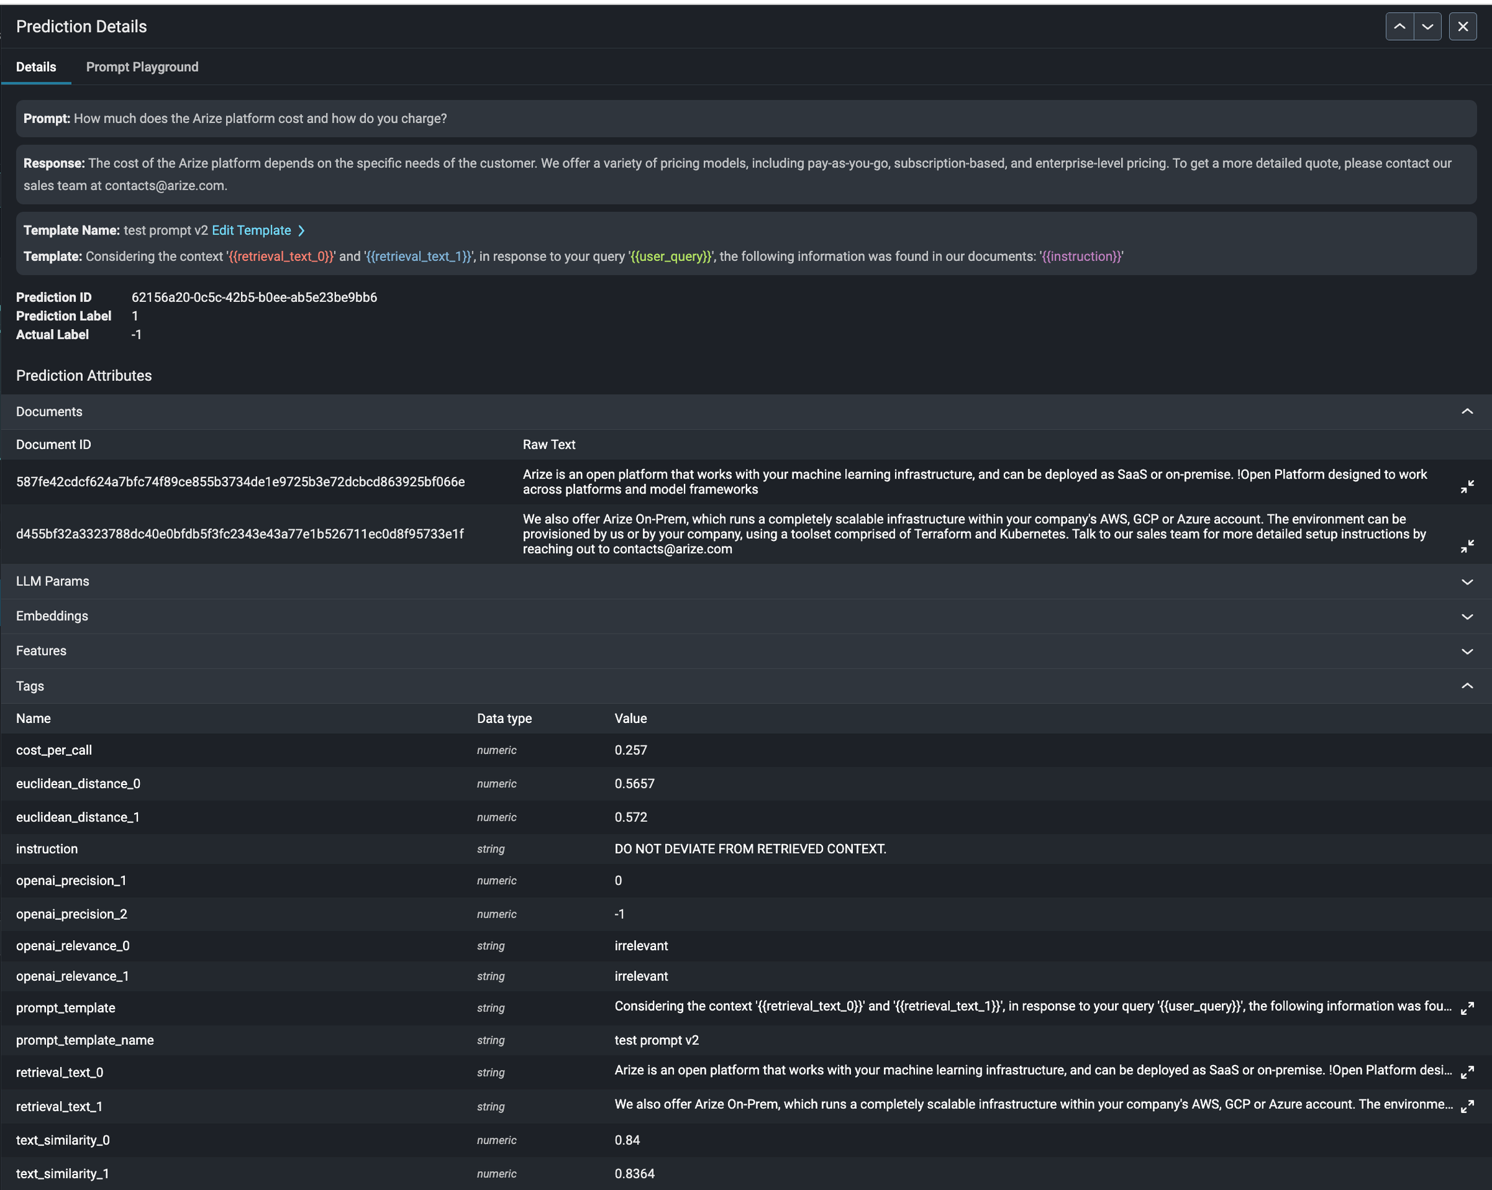This screenshot has height=1190, width=1492.
Task: Expand the LLM Params section
Action: click(x=1466, y=582)
